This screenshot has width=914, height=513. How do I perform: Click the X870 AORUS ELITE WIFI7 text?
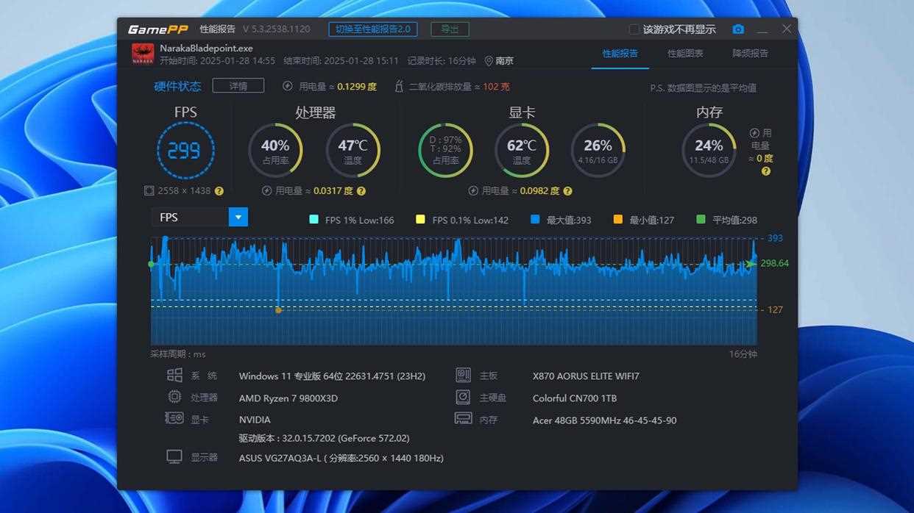pyautogui.click(x=586, y=376)
